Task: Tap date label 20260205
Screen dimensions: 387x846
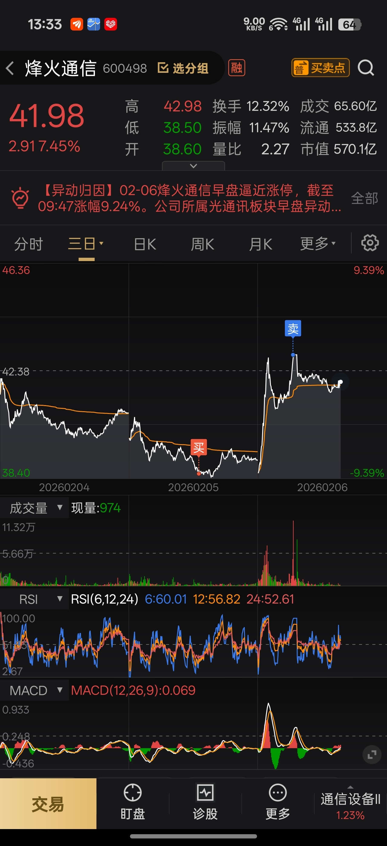Action: tap(193, 487)
